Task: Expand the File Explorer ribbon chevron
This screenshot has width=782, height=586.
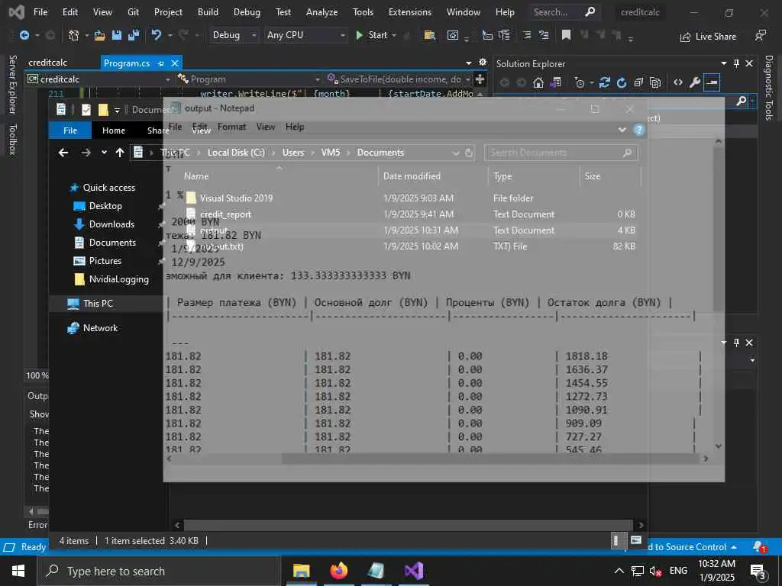Action: pos(622,130)
